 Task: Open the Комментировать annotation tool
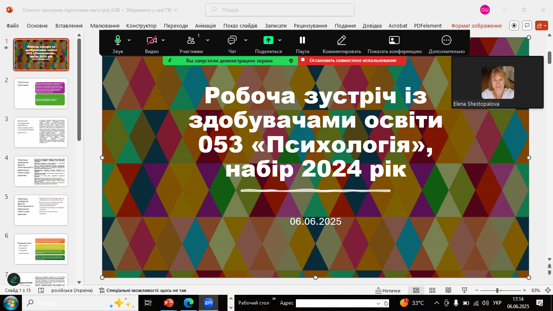coord(342,40)
